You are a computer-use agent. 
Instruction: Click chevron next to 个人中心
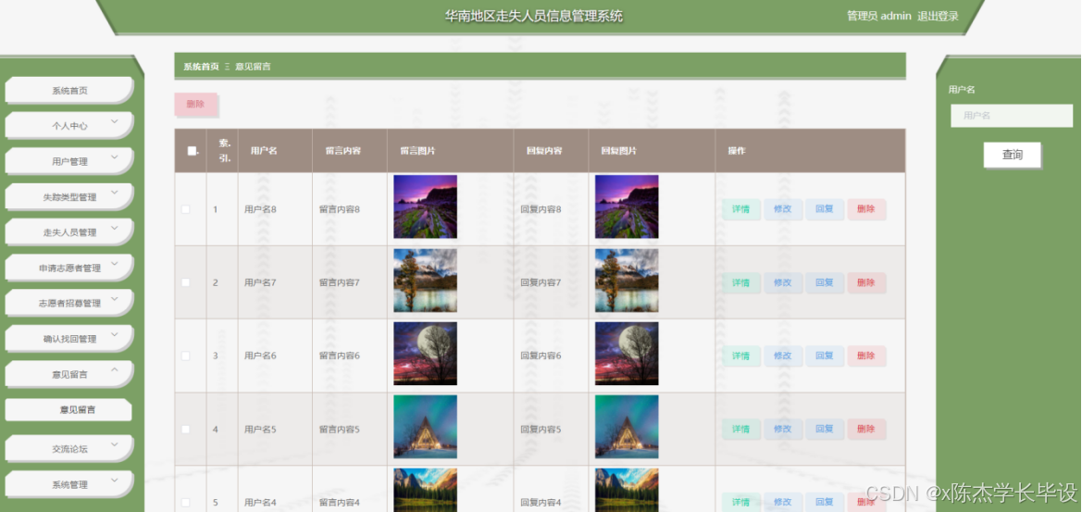(115, 121)
